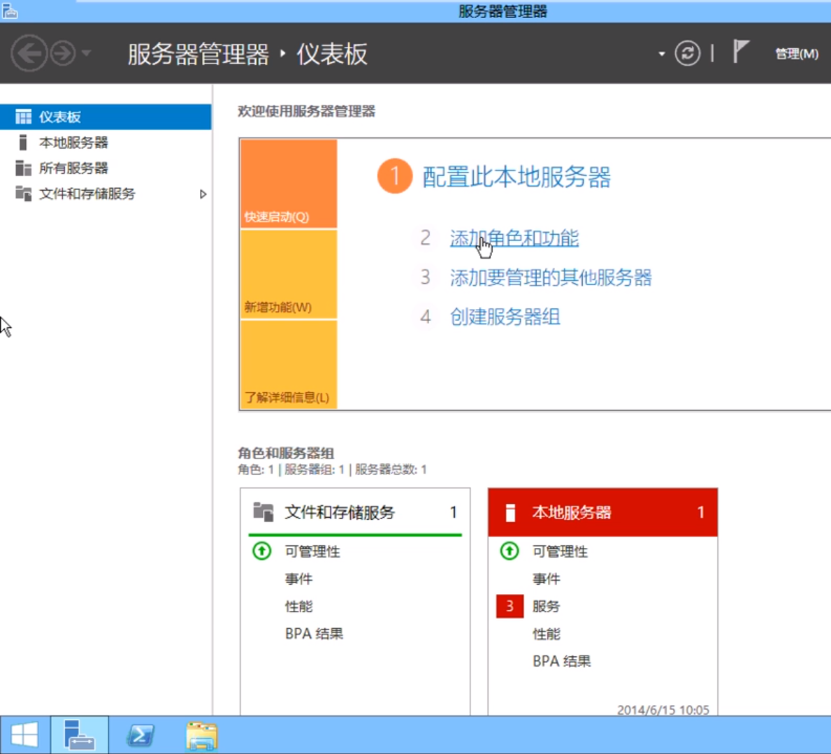831x754 pixels.
Task: Click the 文件和存储服务 tile folder icon
Action: [x=263, y=512]
